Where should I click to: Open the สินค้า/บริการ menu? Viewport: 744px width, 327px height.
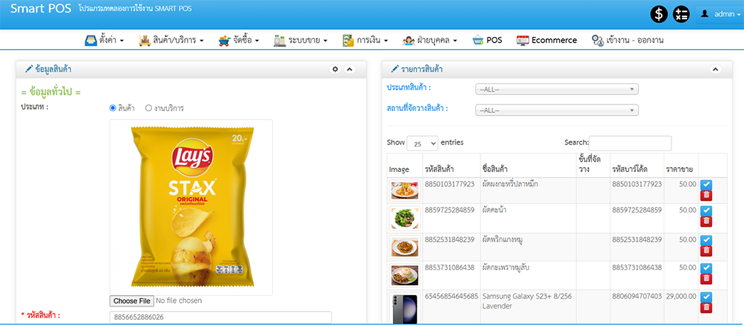(171, 41)
